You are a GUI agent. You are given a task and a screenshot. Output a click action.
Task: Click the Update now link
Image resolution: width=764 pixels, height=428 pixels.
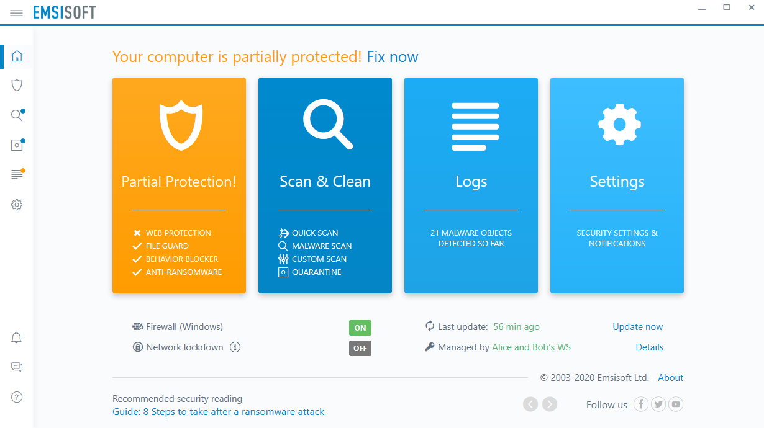tap(638, 327)
